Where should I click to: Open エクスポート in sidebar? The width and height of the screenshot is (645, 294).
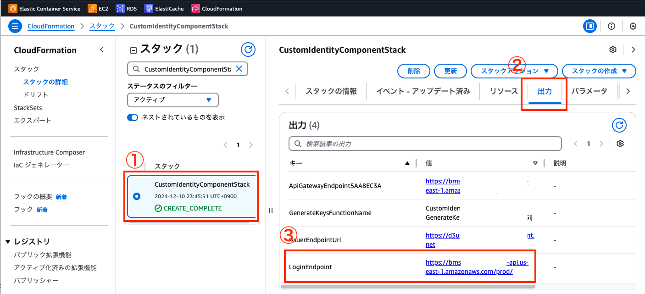[x=33, y=120]
